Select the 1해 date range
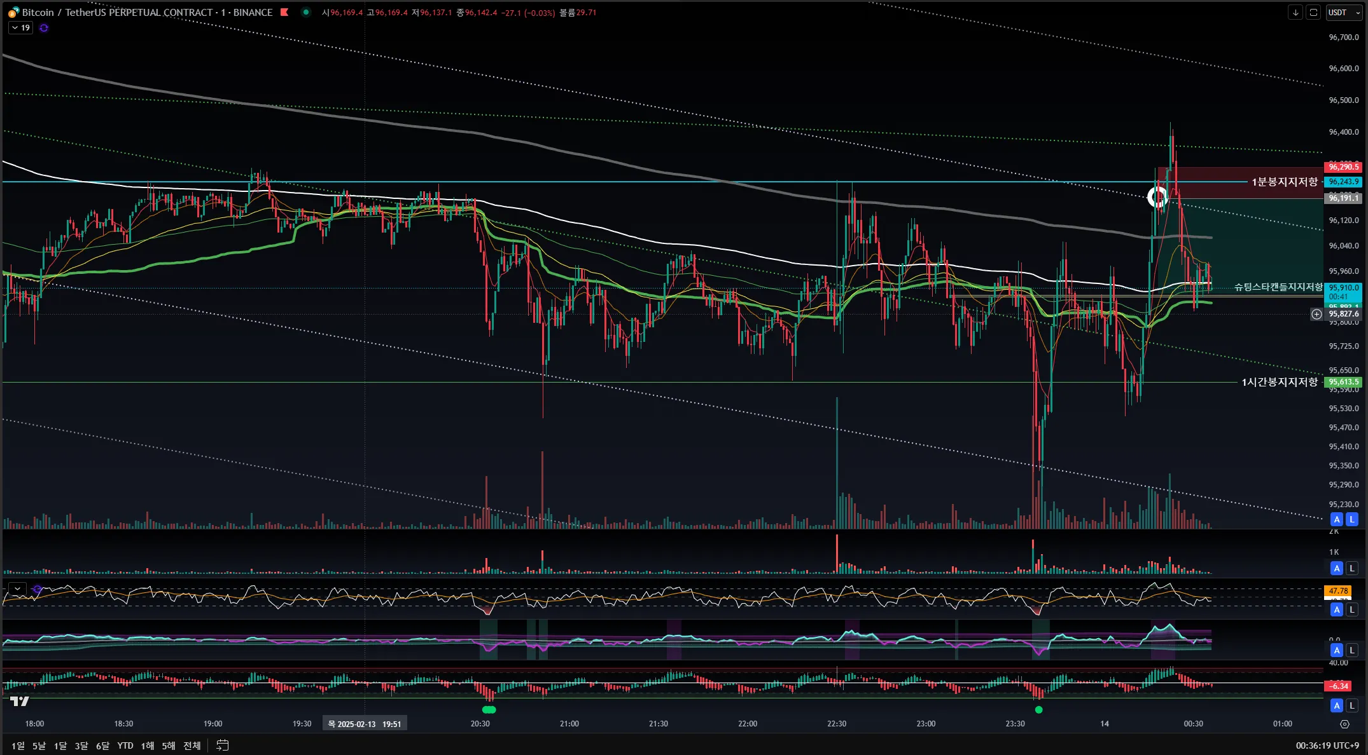1368x755 pixels. click(x=148, y=745)
